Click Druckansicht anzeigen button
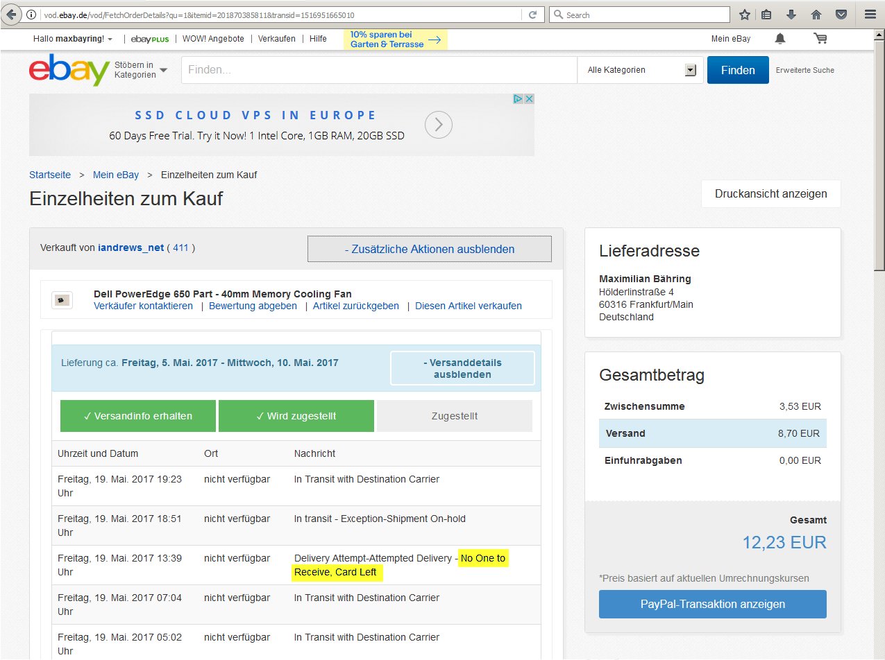 (771, 194)
